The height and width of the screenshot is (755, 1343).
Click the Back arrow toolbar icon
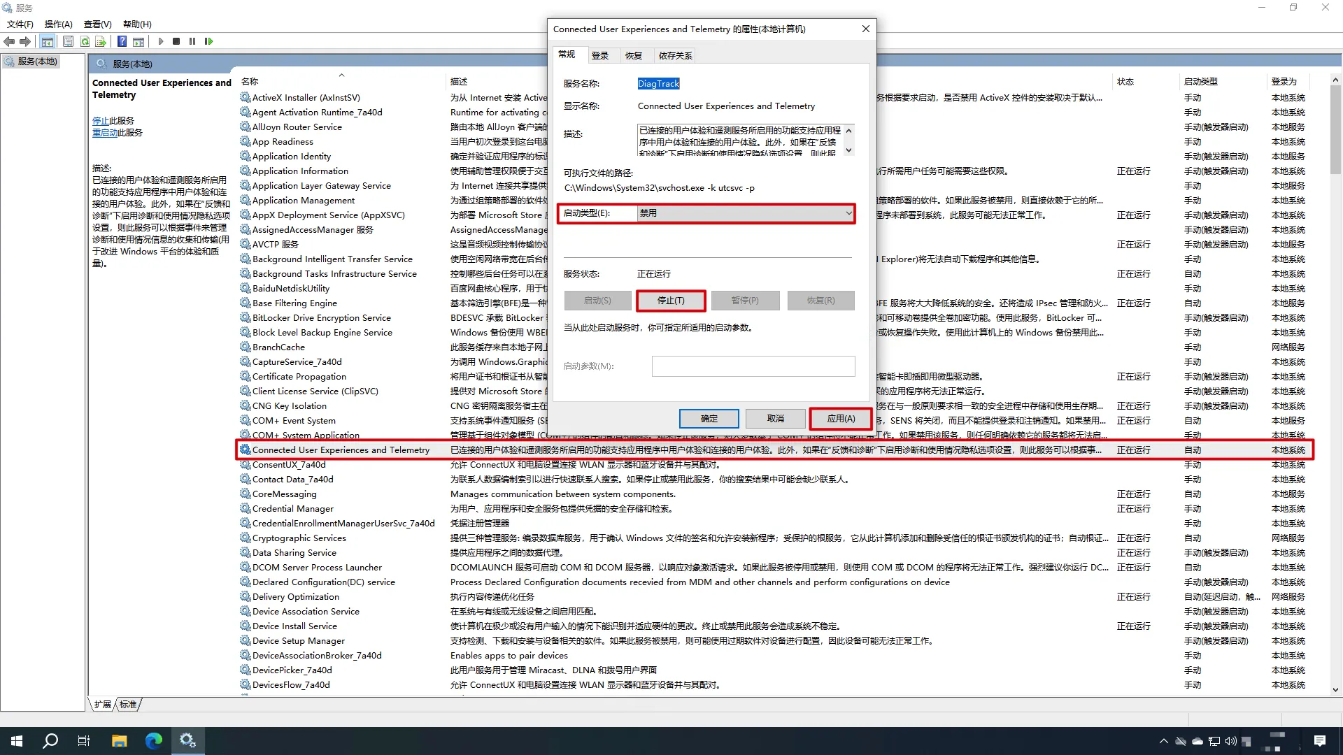[x=9, y=41]
